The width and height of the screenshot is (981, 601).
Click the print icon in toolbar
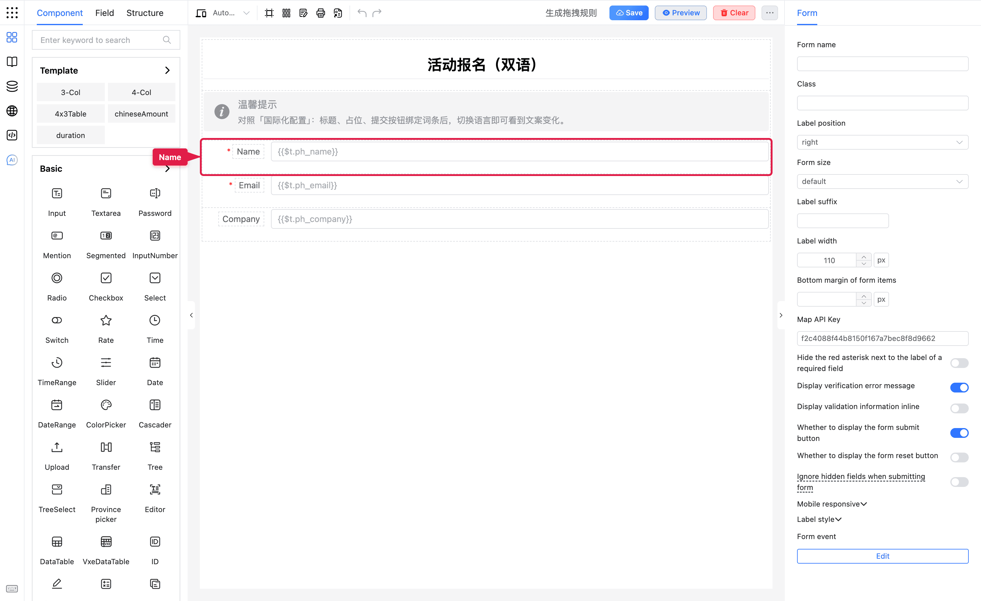pyautogui.click(x=320, y=13)
